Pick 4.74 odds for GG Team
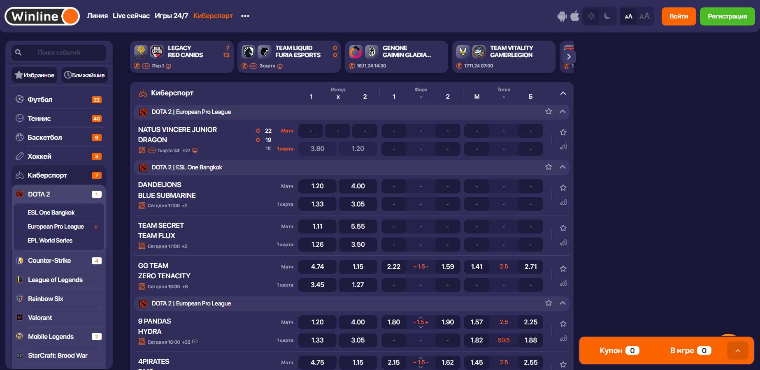The height and width of the screenshot is (370, 760). [317, 267]
